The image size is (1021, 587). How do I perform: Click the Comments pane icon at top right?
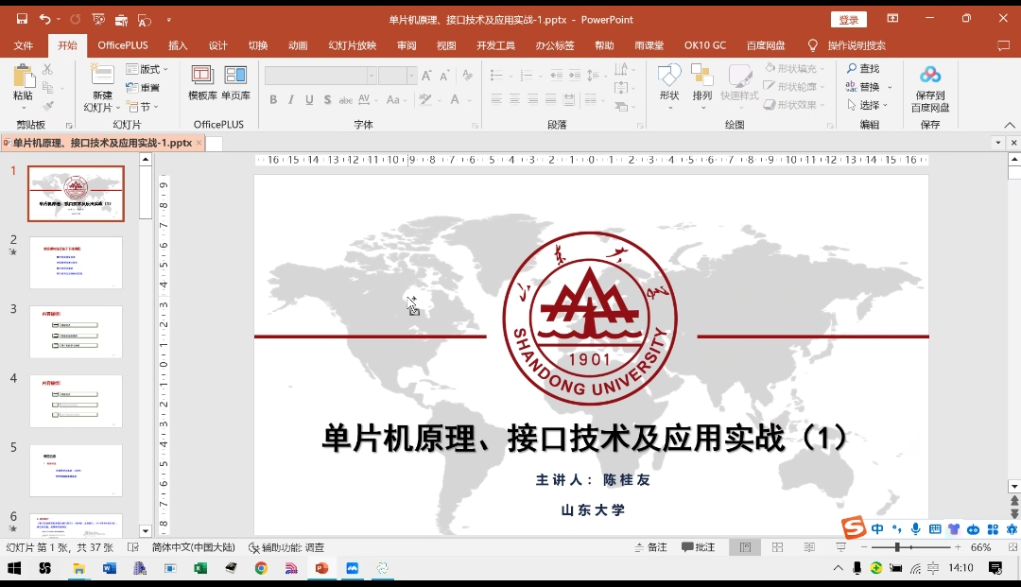[x=1003, y=45]
